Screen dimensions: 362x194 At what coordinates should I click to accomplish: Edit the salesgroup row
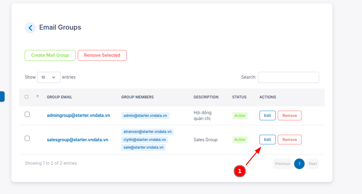pyautogui.click(x=267, y=139)
